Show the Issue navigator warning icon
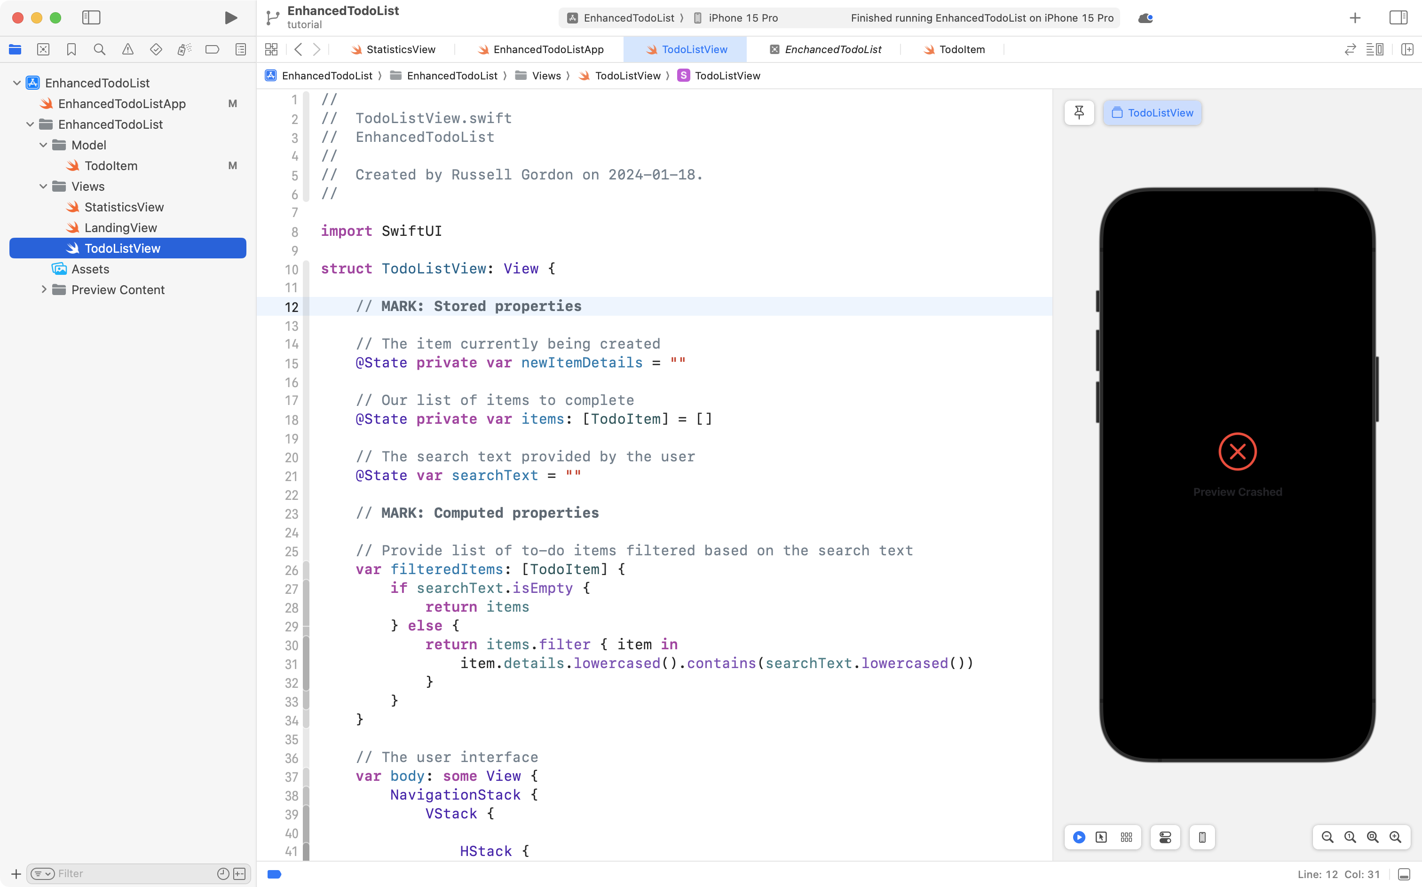This screenshot has width=1422, height=887. point(128,49)
